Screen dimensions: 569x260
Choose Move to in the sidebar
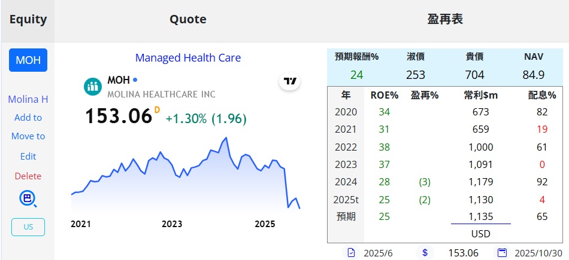pyautogui.click(x=28, y=136)
